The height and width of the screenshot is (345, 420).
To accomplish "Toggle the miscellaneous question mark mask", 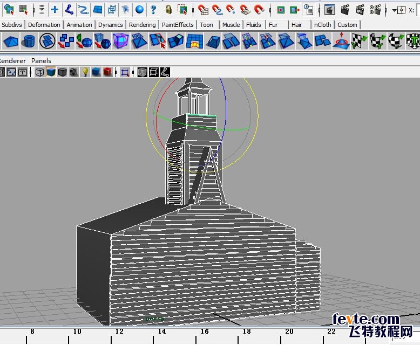I will click(x=153, y=10).
